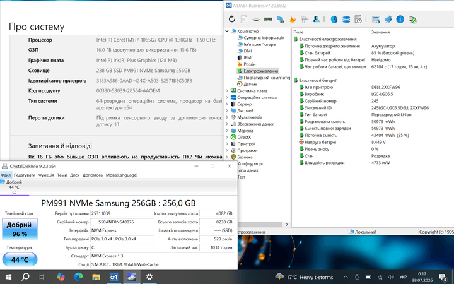Open Task View on taskbar
This screenshot has width=454, height=284.
pos(43,277)
